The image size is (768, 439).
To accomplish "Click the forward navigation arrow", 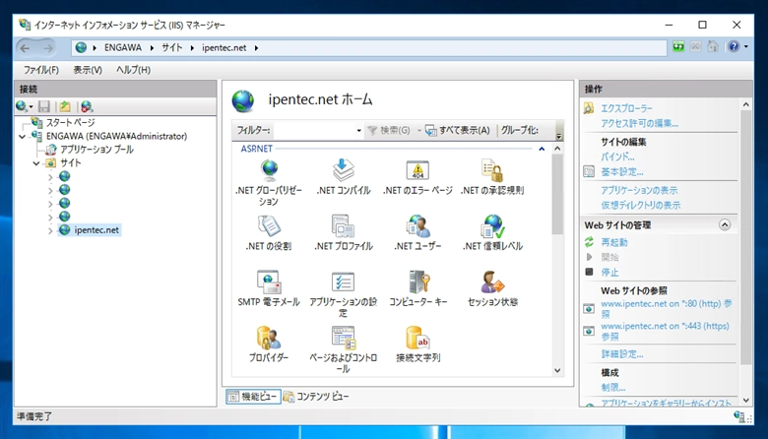I will tap(48, 48).
